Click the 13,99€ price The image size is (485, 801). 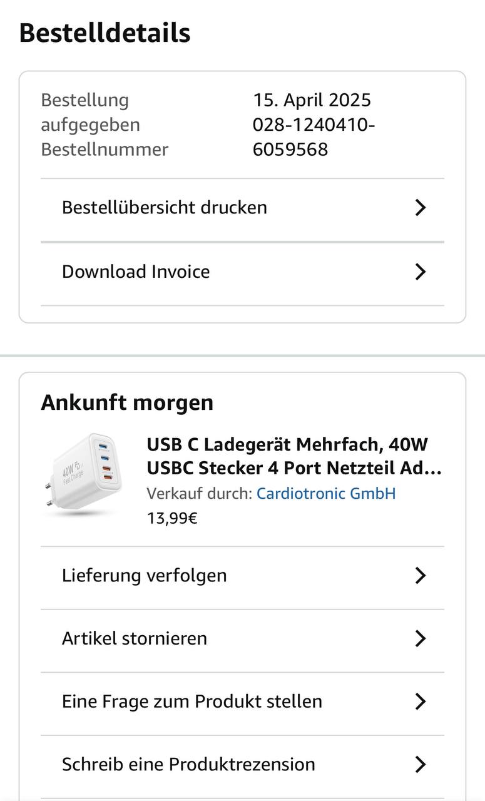pyautogui.click(x=172, y=518)
